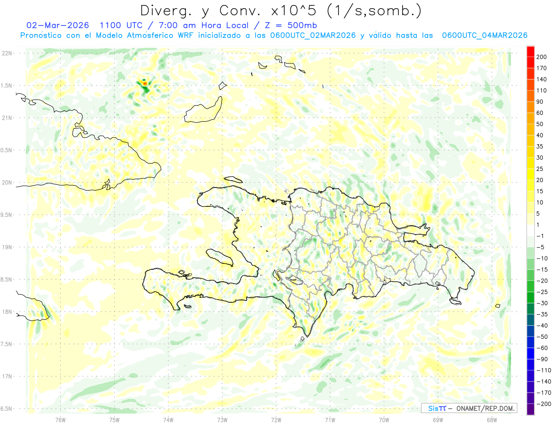The height and width of the screenshot is (426, 552).
Task: Click the colorbar value "140"
Action: tap(541, 80)
